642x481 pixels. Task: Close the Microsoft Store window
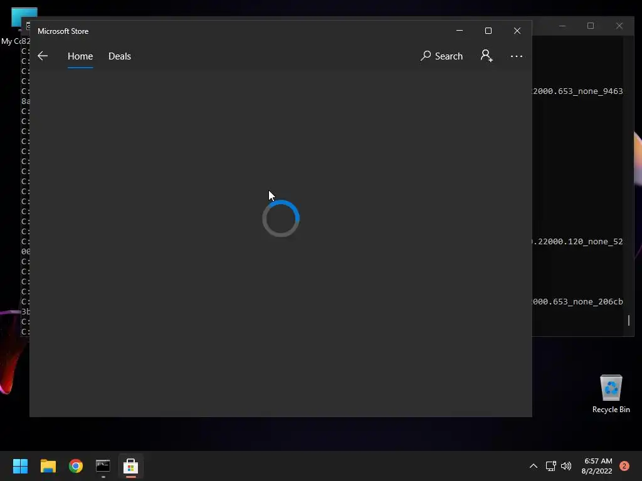tap(517, 31)
